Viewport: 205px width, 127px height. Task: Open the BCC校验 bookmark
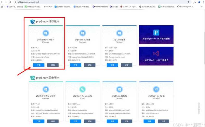pyautogui.click(x=33, y=7)
